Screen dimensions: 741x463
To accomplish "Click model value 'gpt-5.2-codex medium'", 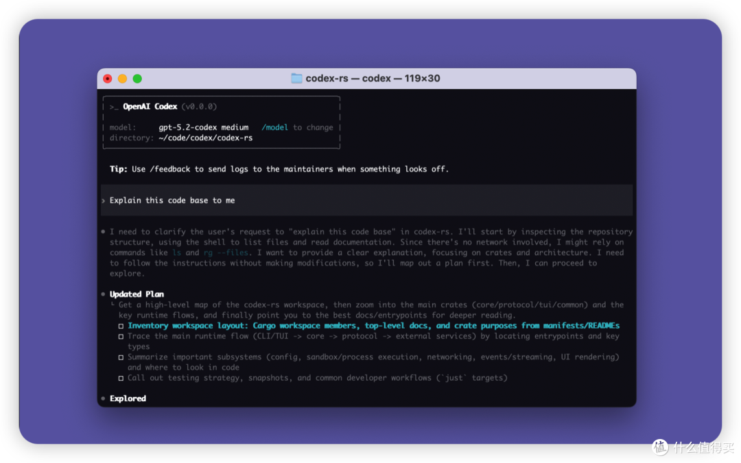I will click(204, 127).
